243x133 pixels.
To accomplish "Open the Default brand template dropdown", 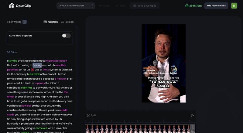I will (x=76, y=6).
